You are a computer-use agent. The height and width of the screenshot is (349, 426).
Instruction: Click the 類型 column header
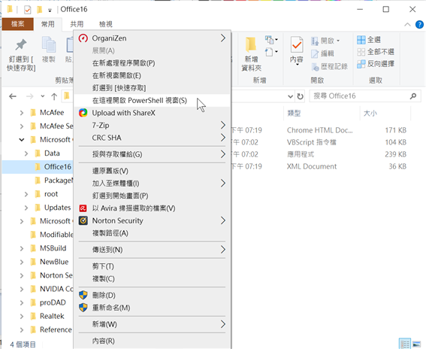point(322,113)
